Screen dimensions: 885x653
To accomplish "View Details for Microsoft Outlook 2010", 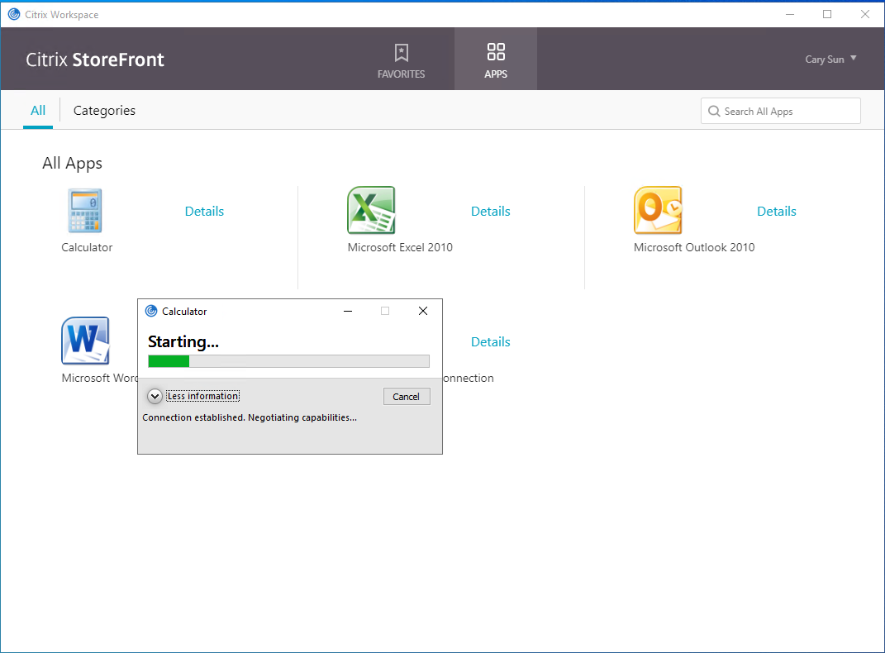I will coord(777,211).
